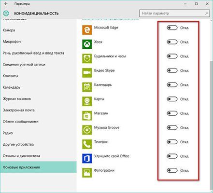Click the Microsoft Edge app name
Image resolution: width=213 pixels, height=193 pixels.
[106, 28]
